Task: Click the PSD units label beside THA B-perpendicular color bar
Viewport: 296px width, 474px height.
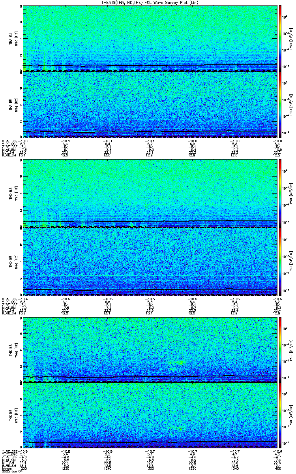Action: (291, 38)
